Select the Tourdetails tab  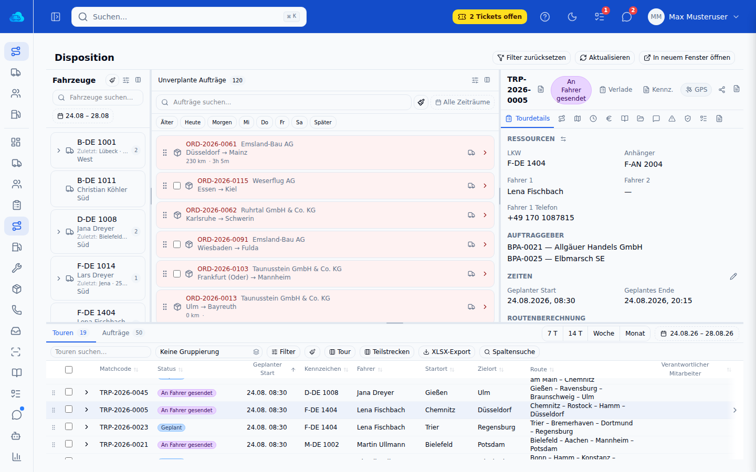click(528, 119)
